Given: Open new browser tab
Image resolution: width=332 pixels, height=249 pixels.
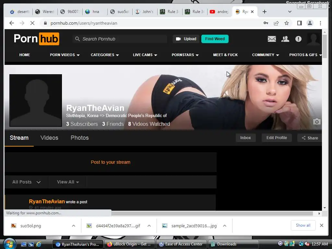Looking at the screenshot, I should tap(265, 12).
